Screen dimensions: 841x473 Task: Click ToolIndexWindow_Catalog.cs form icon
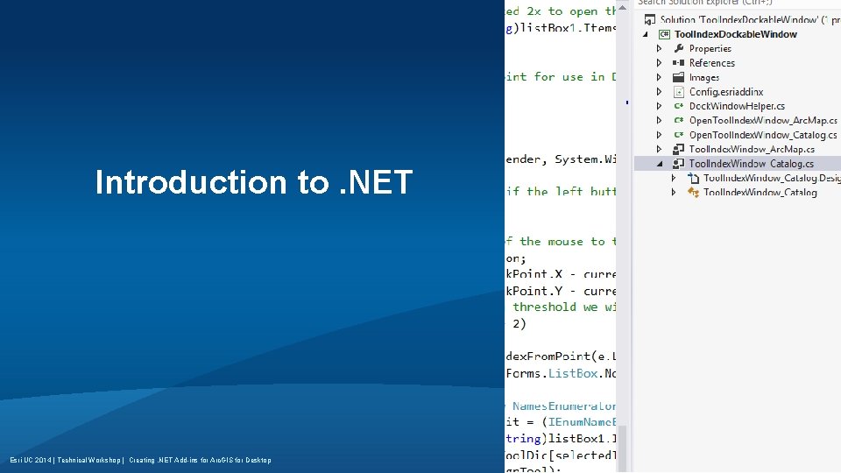tap(678, 164)
